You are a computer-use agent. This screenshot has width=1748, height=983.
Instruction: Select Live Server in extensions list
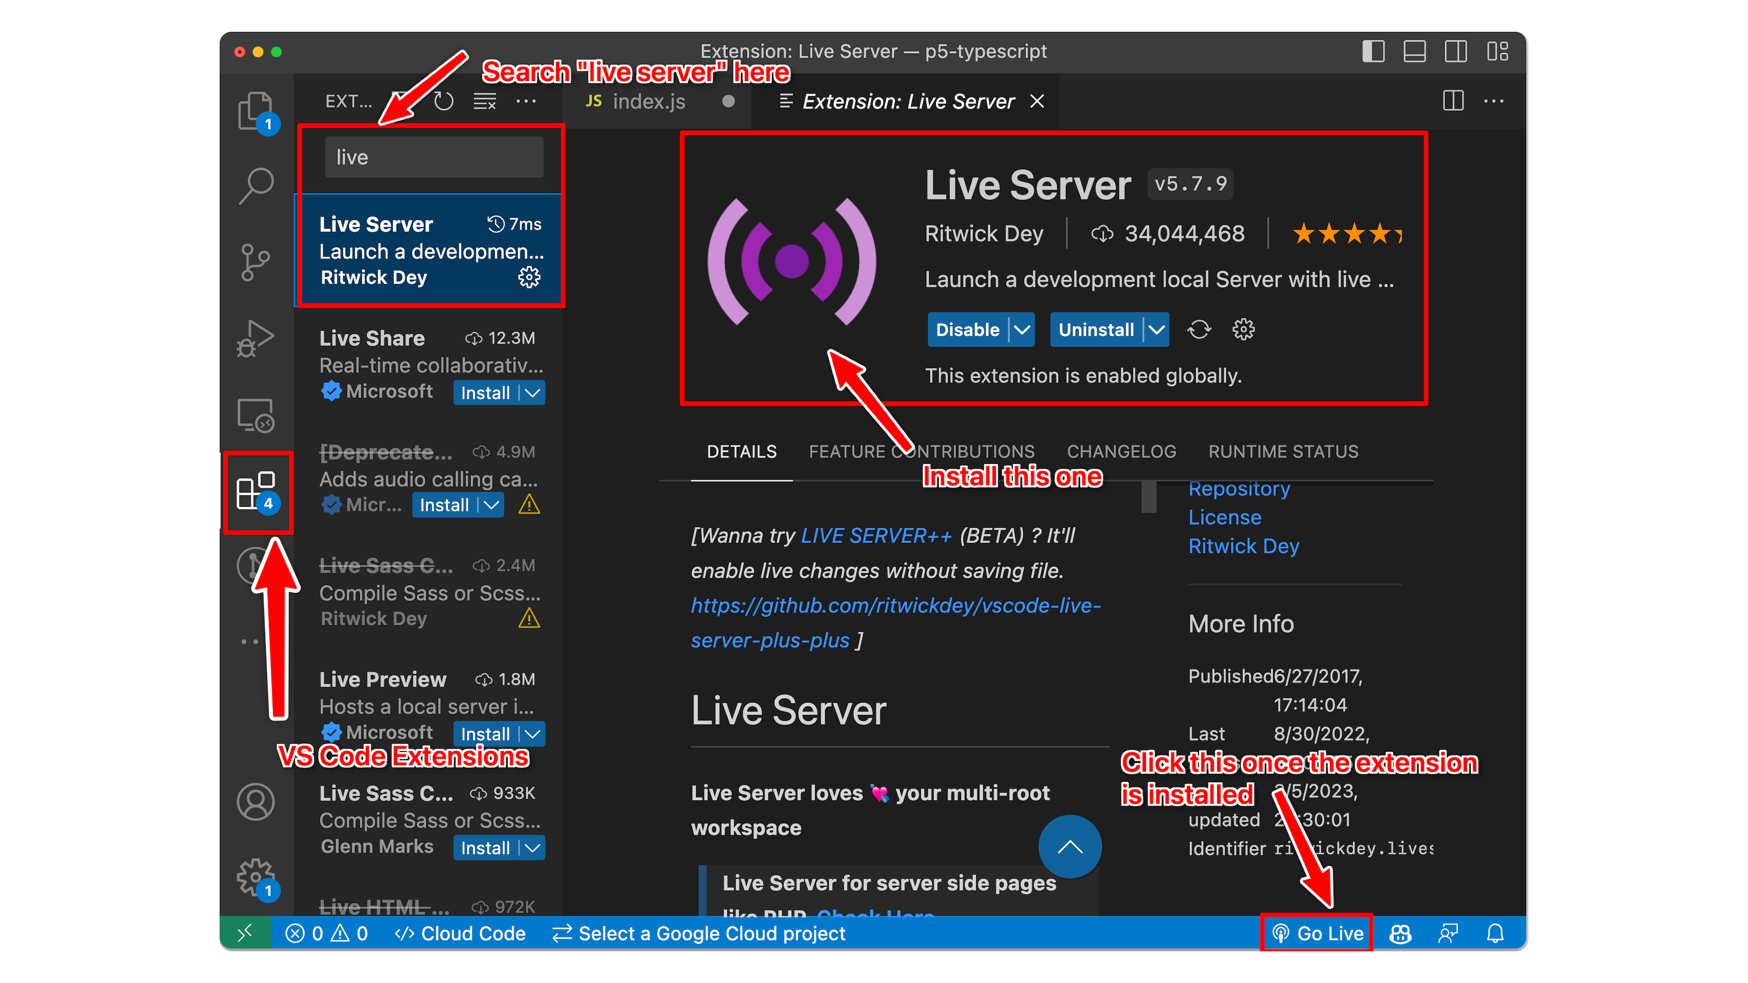point(429,250)
